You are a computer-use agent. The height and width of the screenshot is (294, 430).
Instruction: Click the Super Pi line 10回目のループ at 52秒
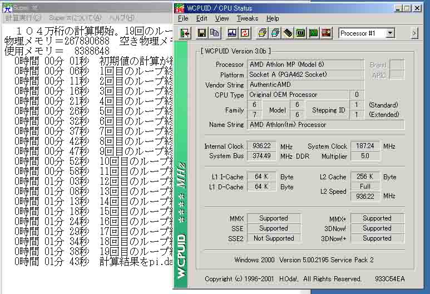93,161
